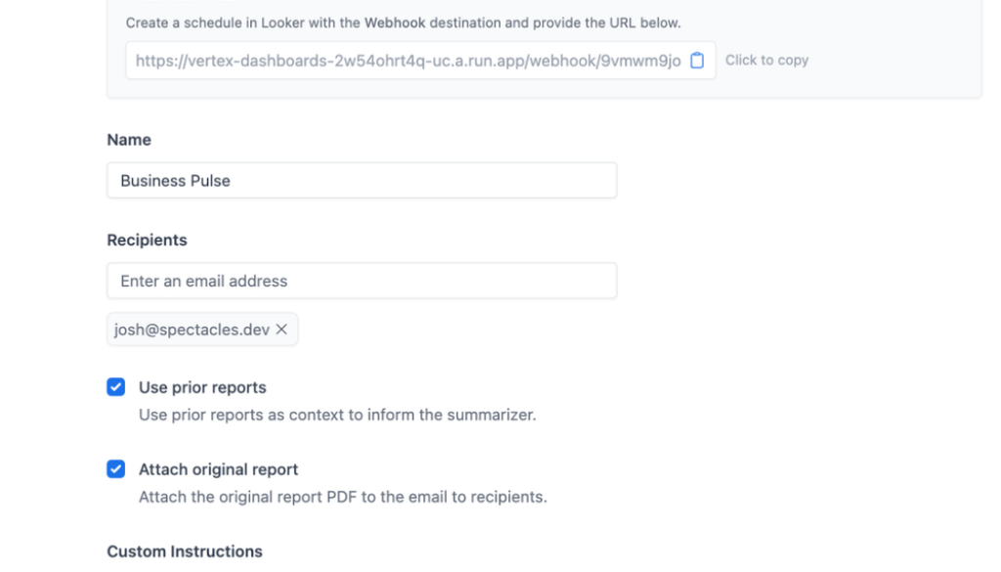Click the Name field containing Business Pulse
Image resolution: width=1001 pixels, height=572 pixels.
point(362,181)
